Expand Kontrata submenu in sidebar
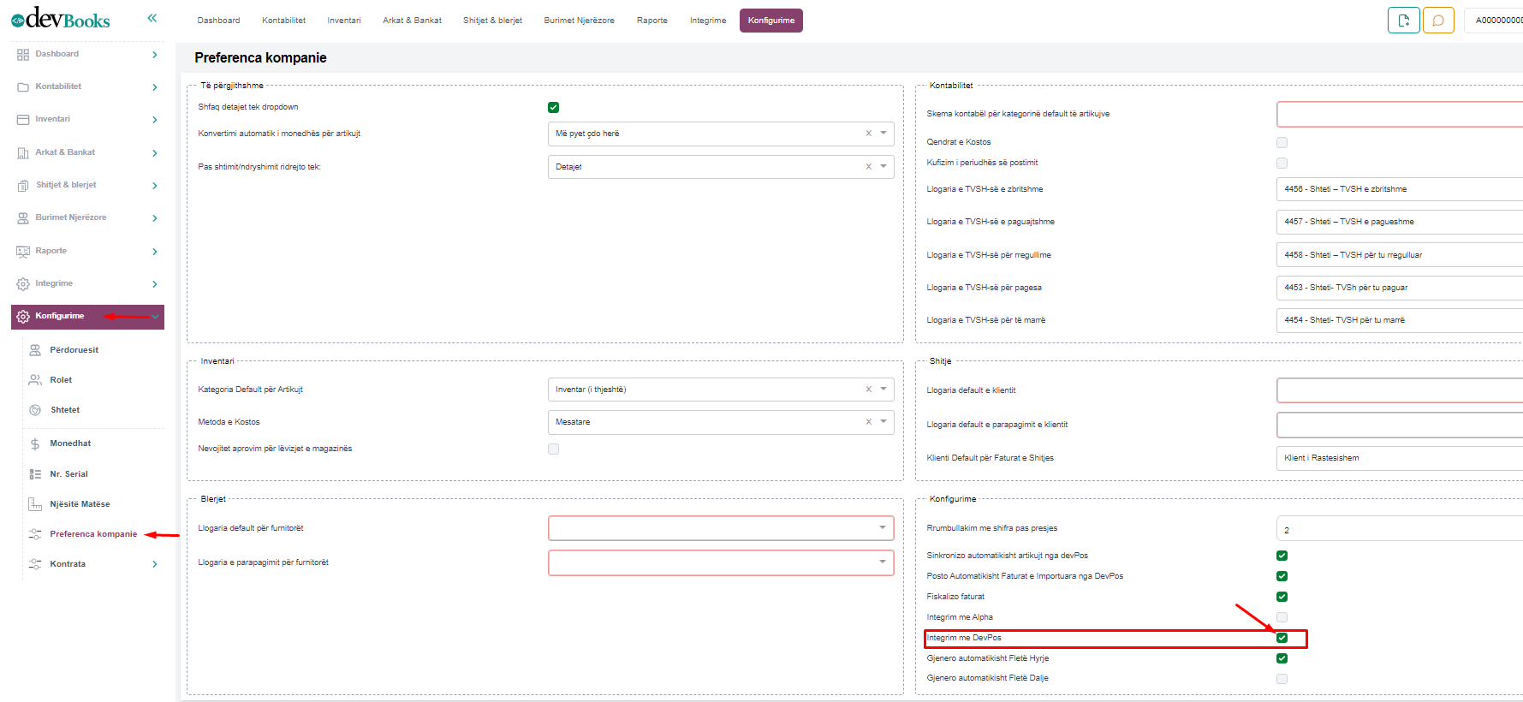 [155, 564]
